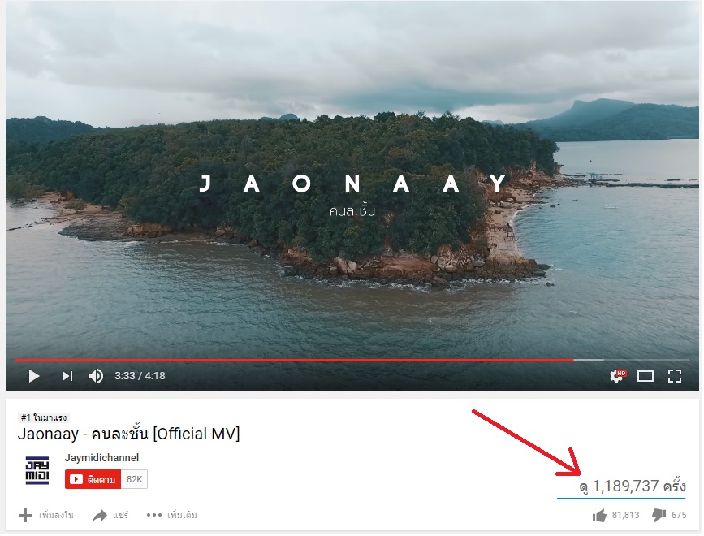704x536 pixels.
Task: Click the play button in the video player
Action: coord(33,376)
